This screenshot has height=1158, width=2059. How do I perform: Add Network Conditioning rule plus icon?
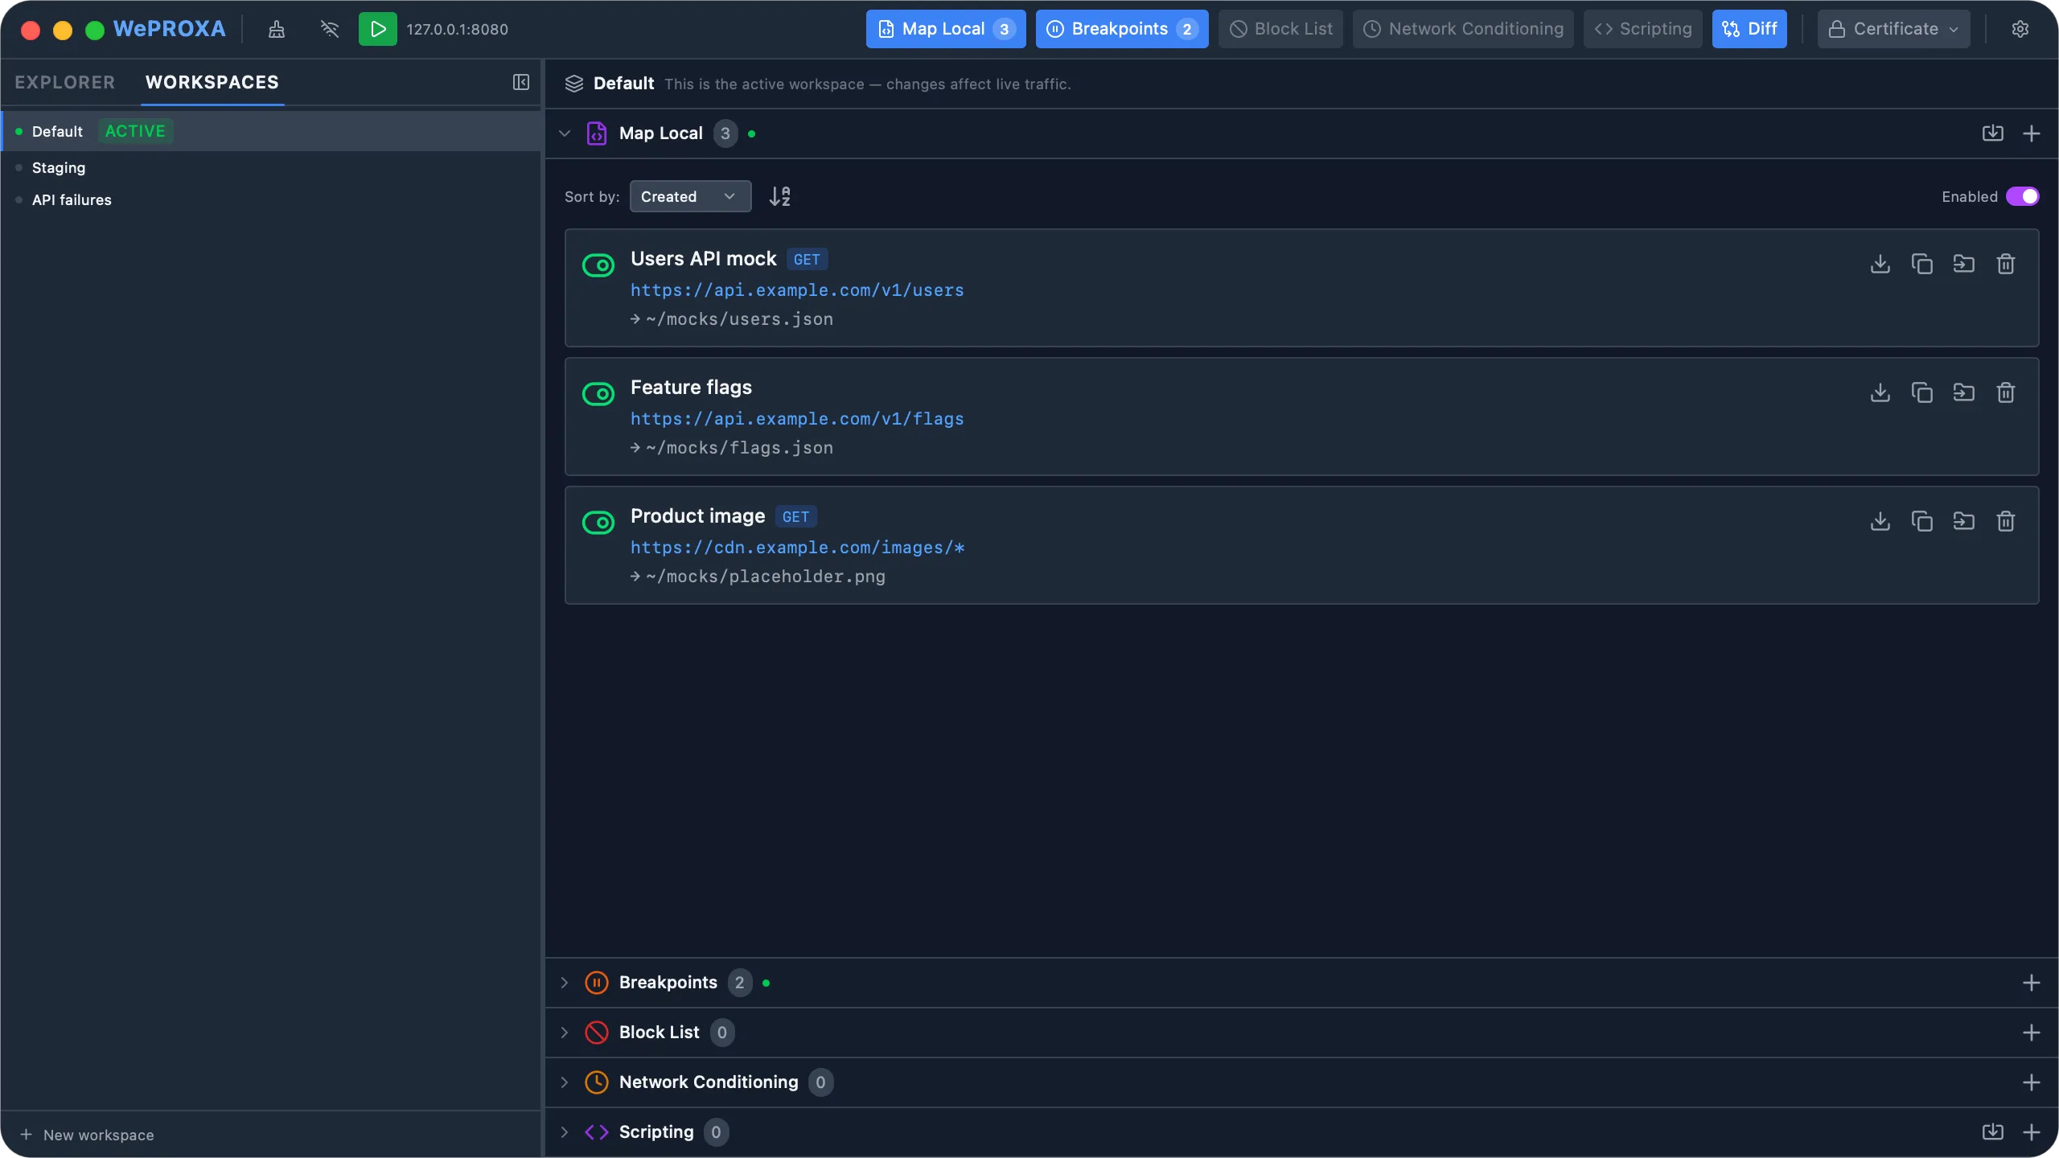tap(2031, 1082)
